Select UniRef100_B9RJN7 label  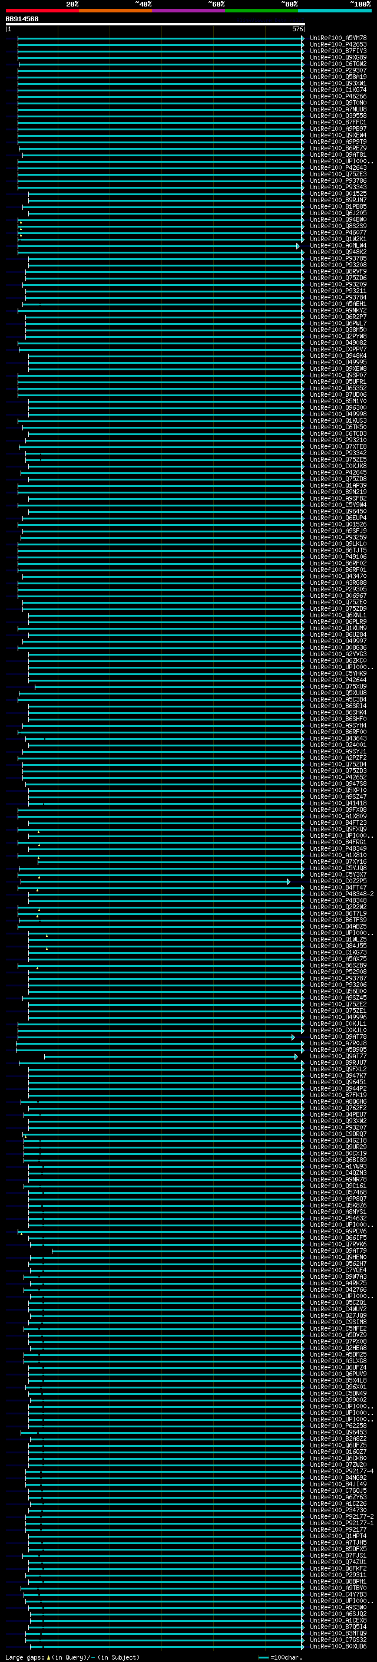point(338,200)
